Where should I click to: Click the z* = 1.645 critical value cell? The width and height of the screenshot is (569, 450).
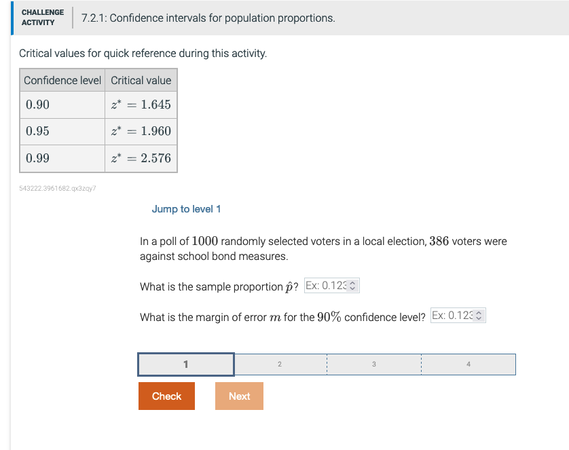(x=141, y=105)
